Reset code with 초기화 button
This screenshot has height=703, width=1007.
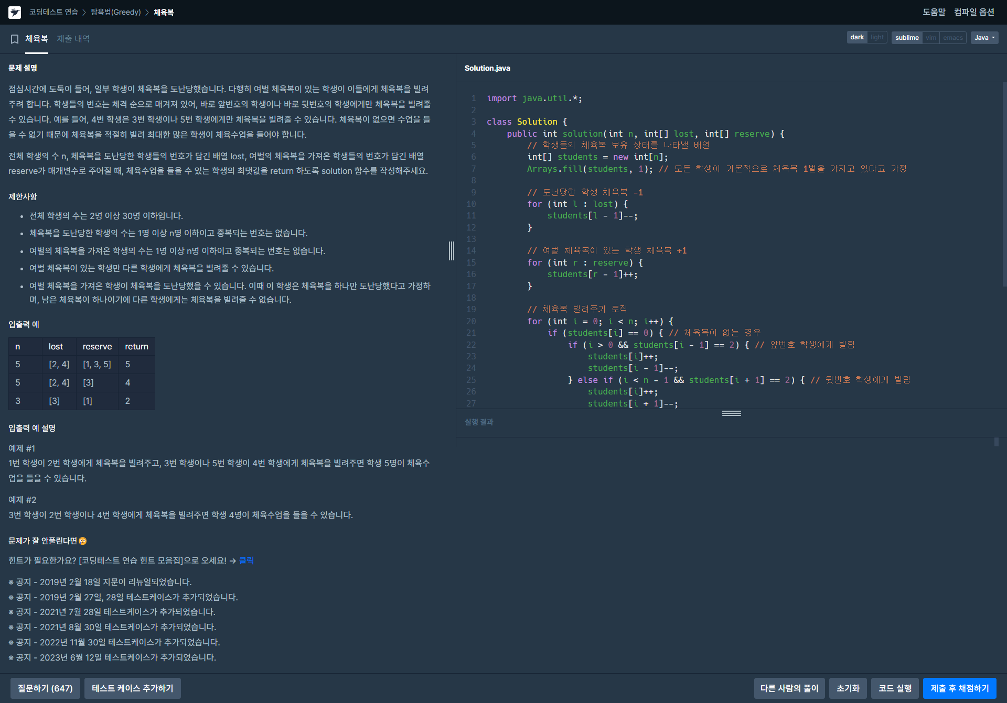pos(848,688)
